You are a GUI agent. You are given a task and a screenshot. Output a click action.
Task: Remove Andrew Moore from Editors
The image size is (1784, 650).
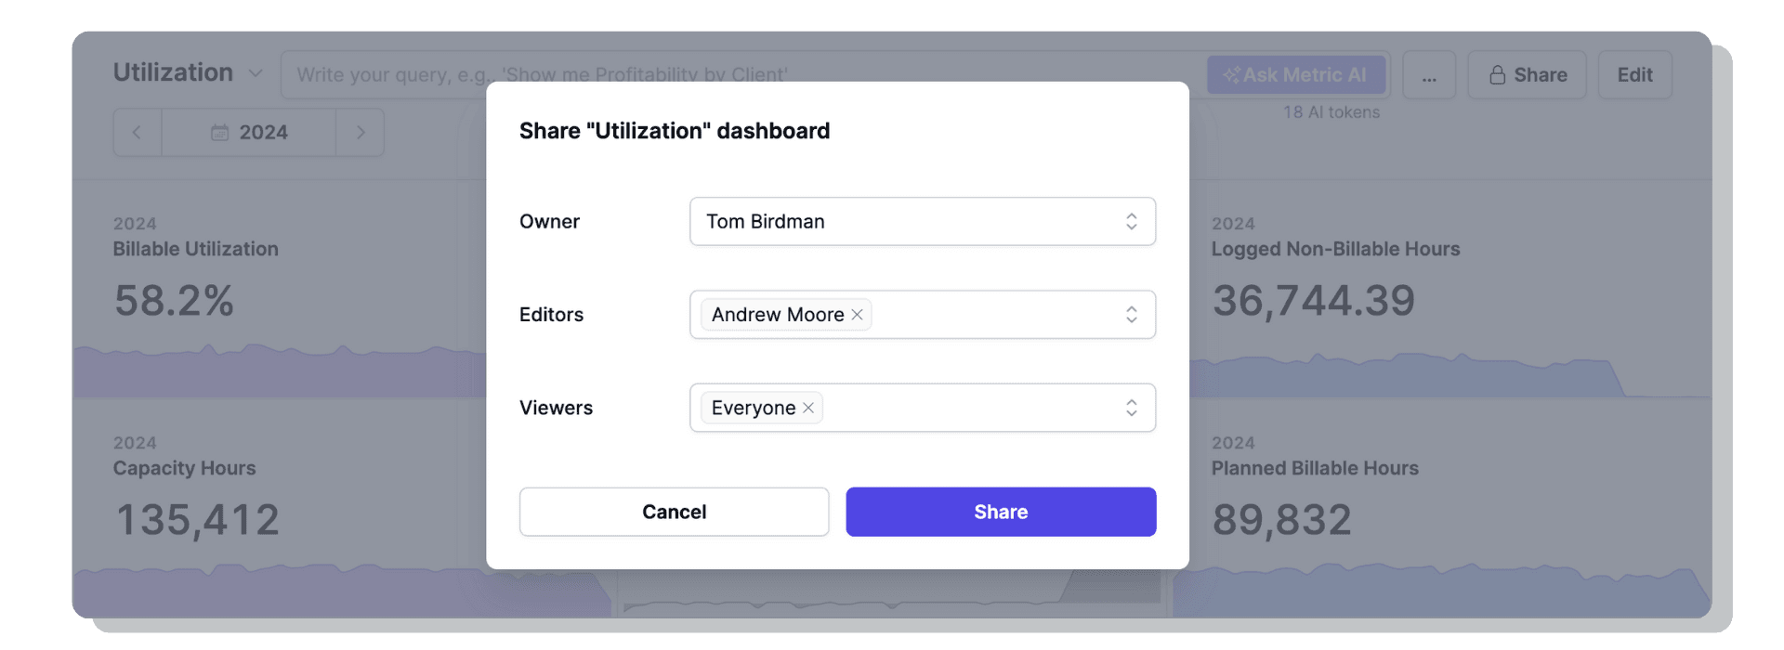[857, 315]
